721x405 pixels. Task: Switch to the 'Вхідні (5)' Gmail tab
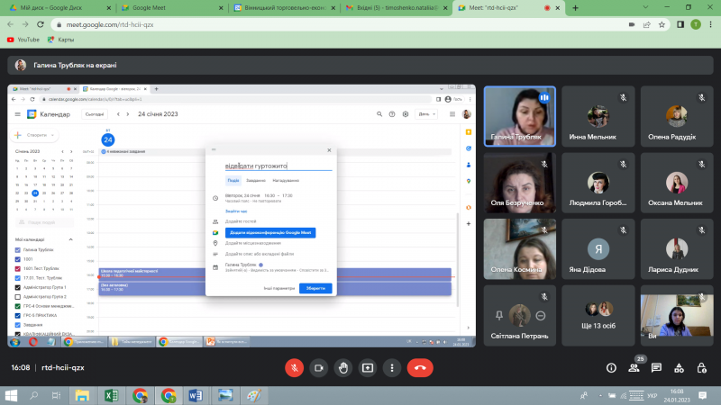396,8
